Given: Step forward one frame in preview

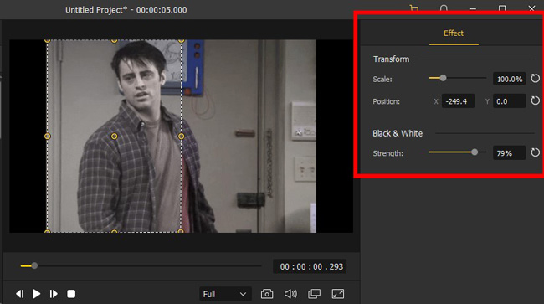Looking at the screenshot, I should click(54, 294).
